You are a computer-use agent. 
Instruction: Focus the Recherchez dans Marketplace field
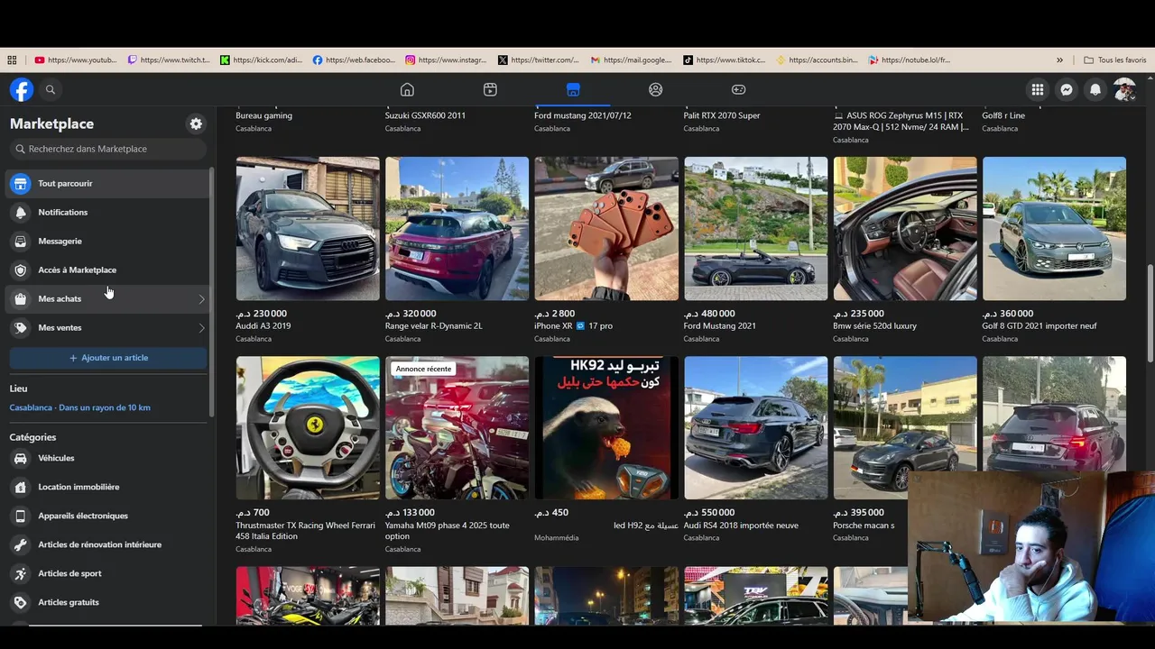[108, 149]
